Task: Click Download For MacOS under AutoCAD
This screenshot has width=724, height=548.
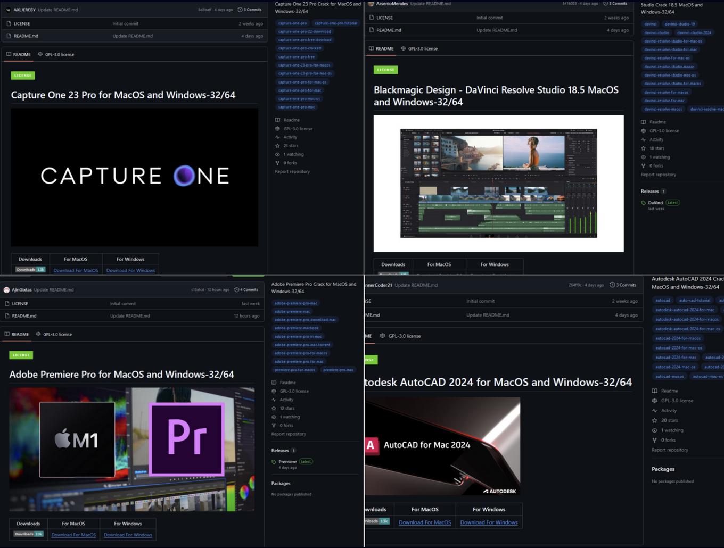Action: (425, 522)
